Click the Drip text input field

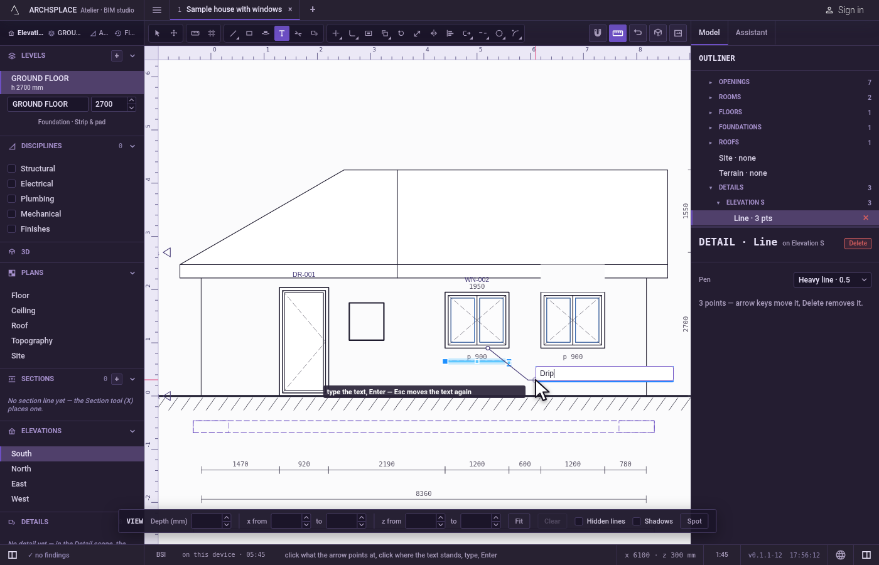pyautogui.click(x=605, y=374)
